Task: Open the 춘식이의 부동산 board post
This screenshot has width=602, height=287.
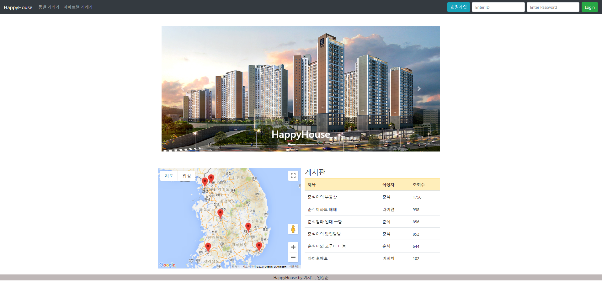Action: click(x=322, y=197)
